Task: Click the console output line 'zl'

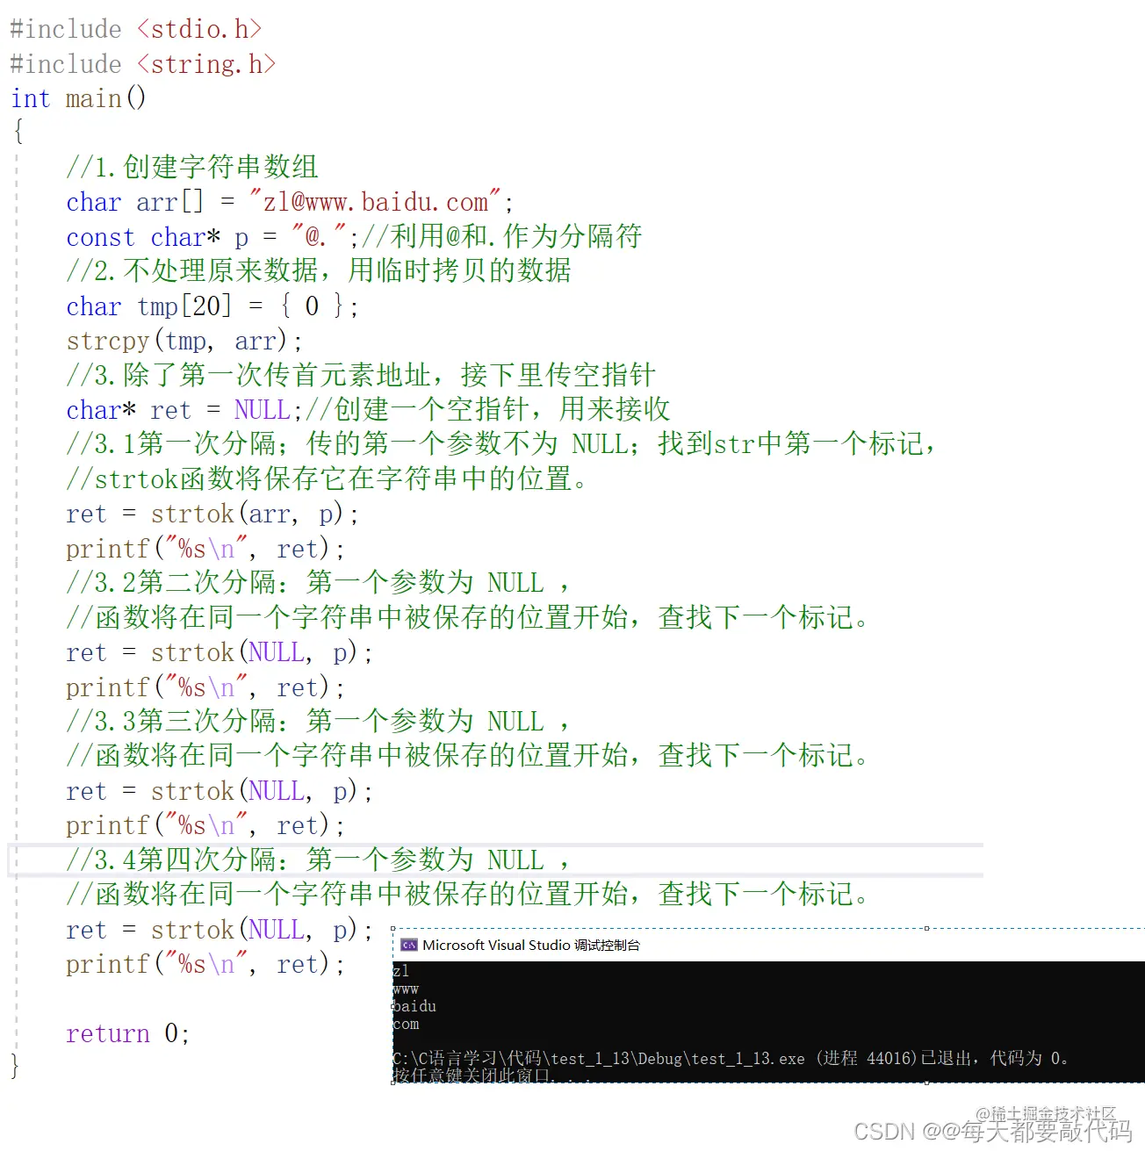Action: [400, 970]
